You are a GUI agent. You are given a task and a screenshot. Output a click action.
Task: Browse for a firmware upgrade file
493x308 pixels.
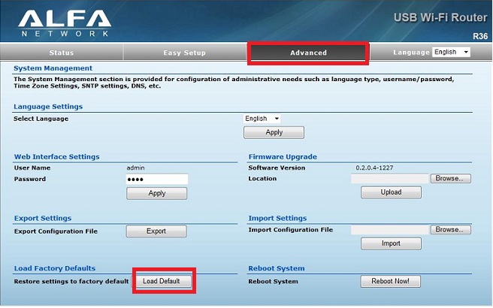(x=451, y=179)
